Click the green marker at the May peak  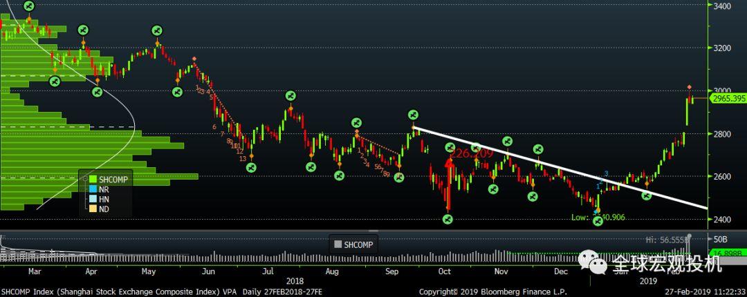[x=156, y=30]
